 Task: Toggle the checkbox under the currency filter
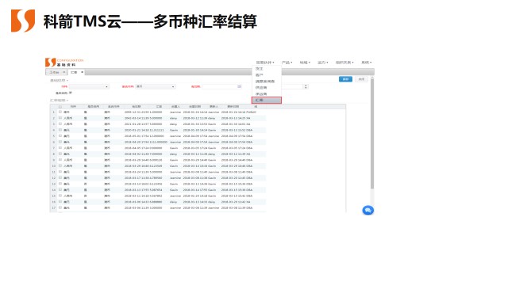pos(71,93)
